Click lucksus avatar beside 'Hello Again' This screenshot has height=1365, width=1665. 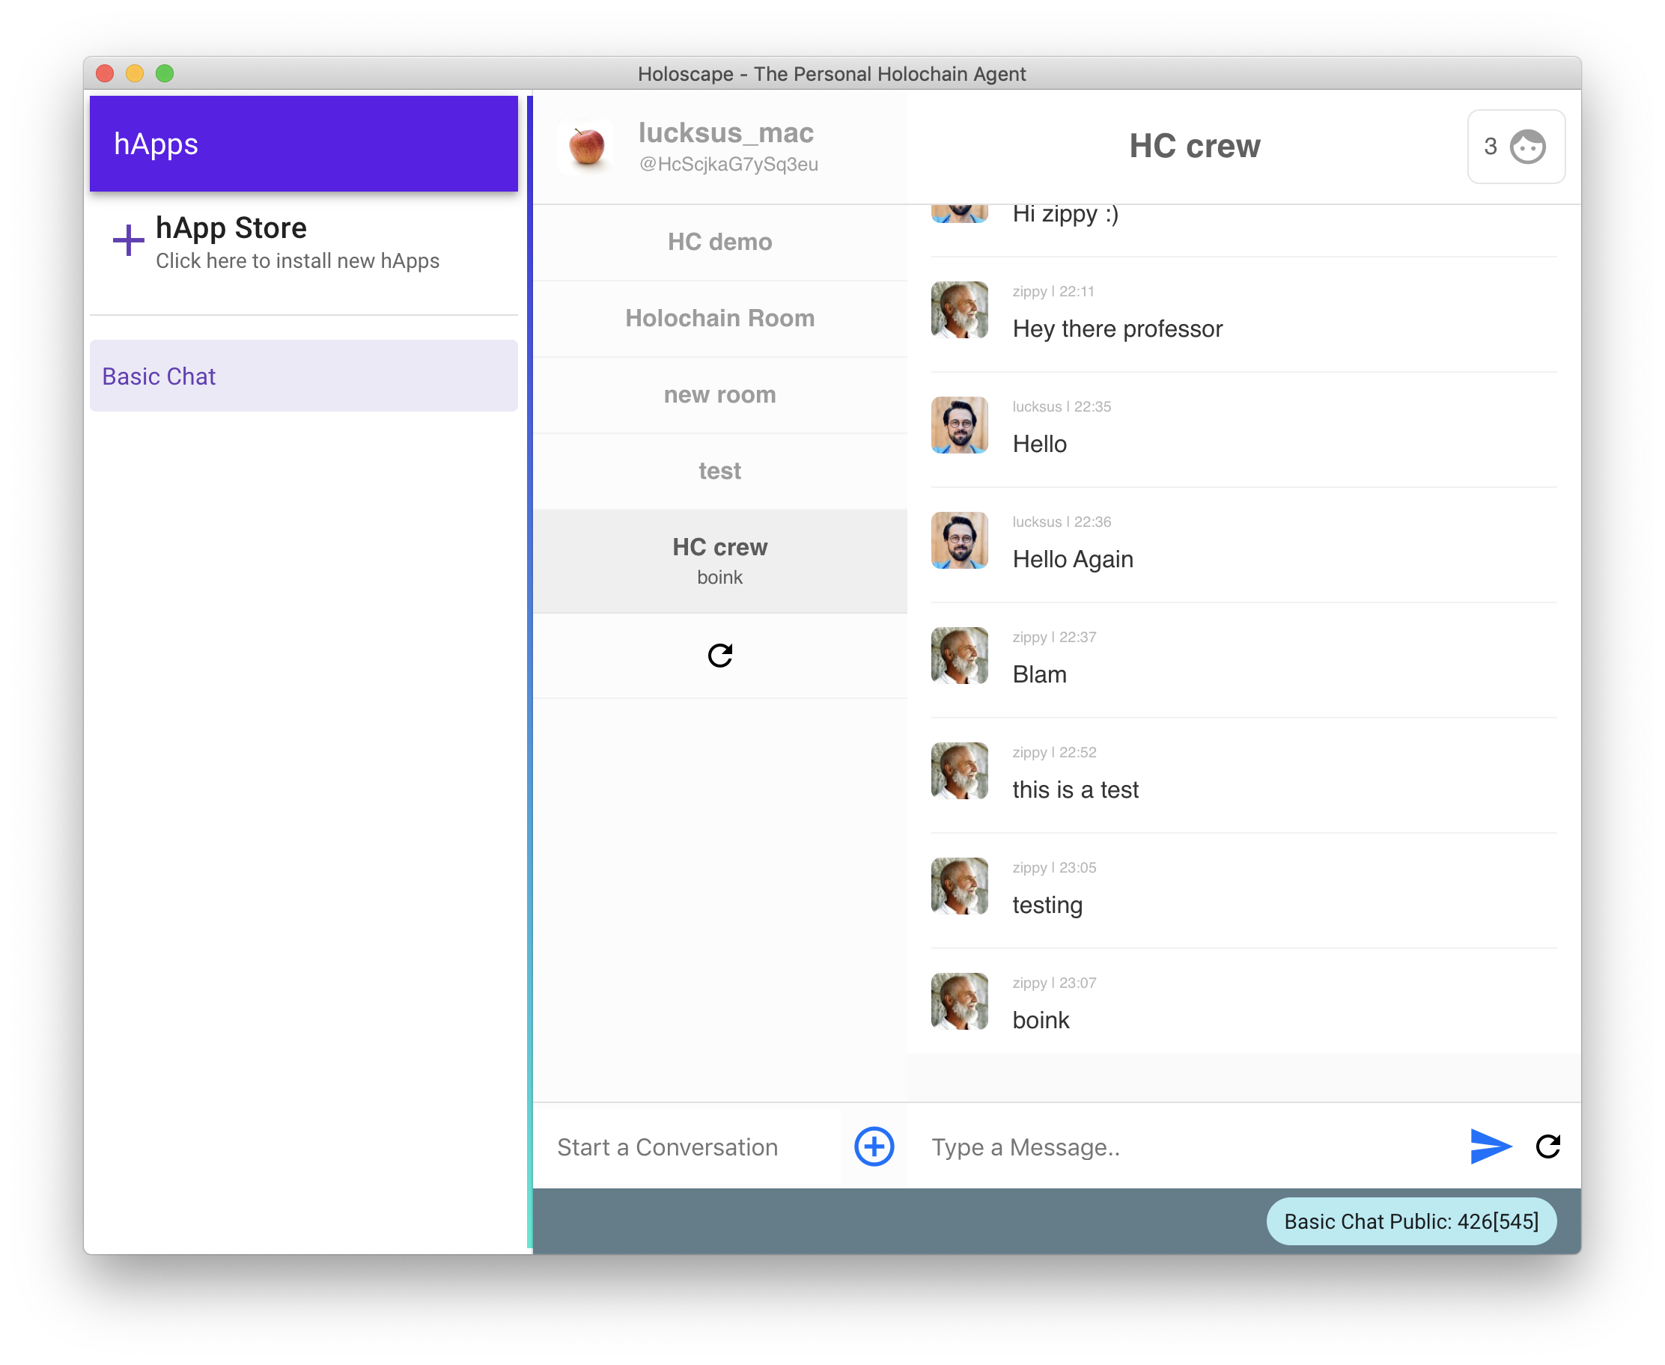point(959,540)
